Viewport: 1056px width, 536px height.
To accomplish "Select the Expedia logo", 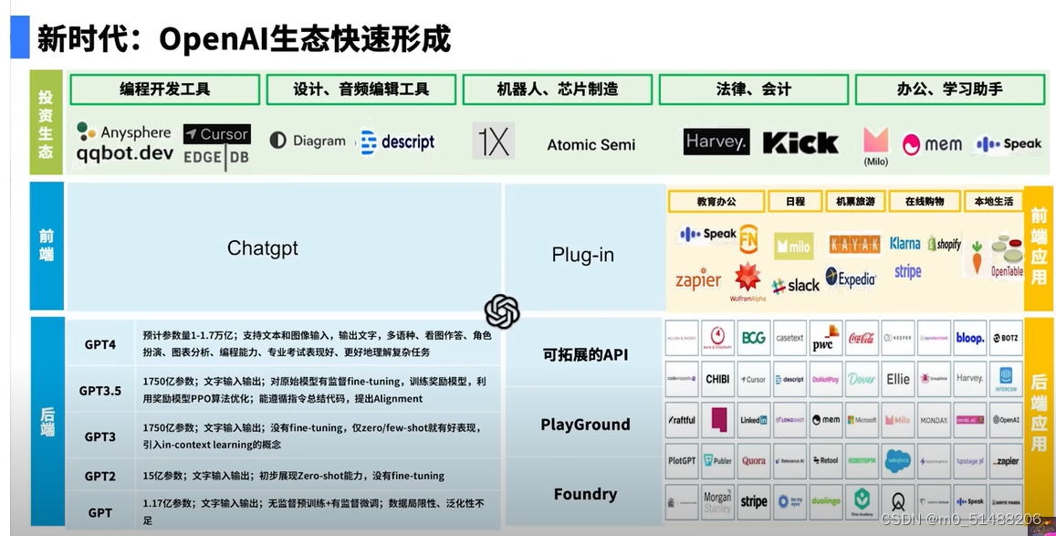I will point(852,278).
